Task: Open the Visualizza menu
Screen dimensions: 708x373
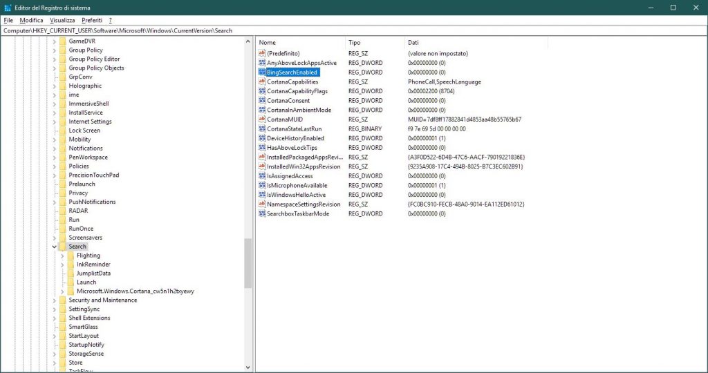Action: point(62,21)
